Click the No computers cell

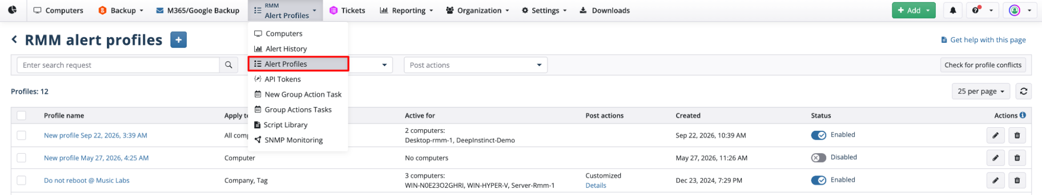[x=426, y=158]
